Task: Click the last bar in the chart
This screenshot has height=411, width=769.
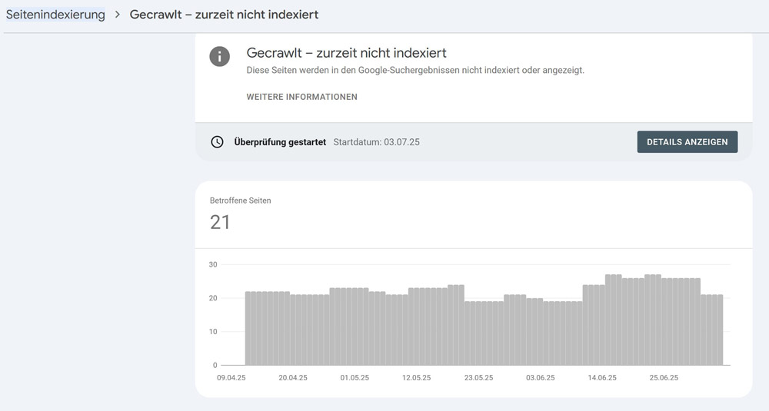Action: [720, 330]
